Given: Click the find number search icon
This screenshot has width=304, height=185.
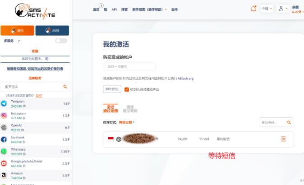Looking at the screenshot, I should coord(289,123).
